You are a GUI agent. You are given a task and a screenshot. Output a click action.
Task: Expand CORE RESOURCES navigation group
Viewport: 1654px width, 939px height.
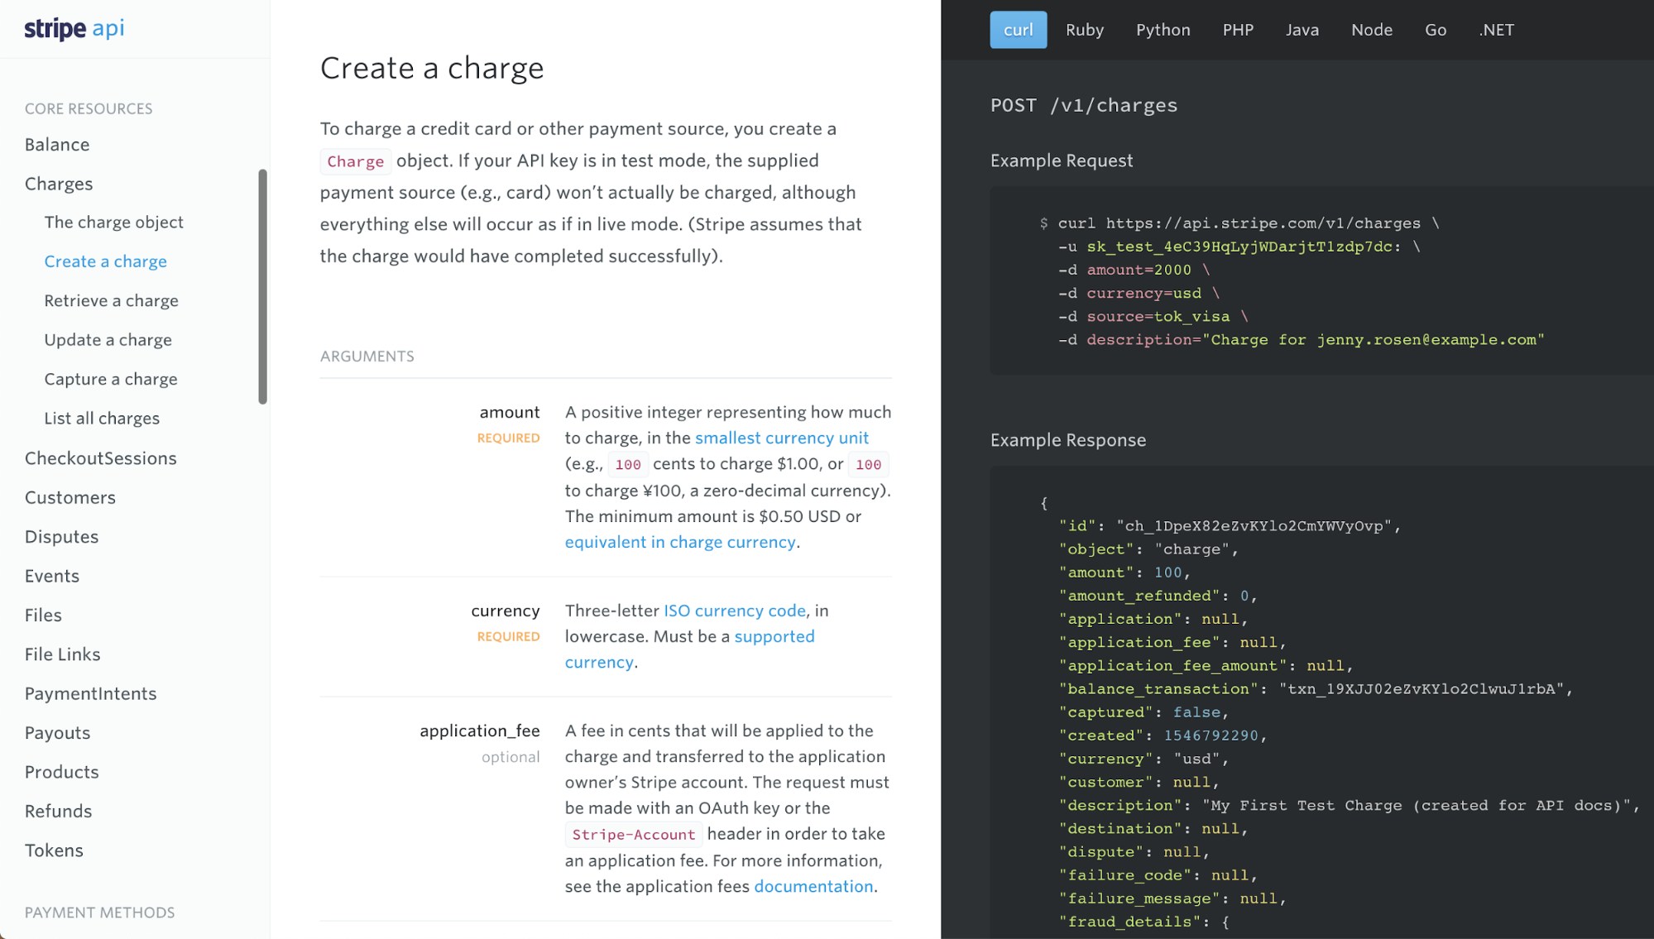pos(89,108)
